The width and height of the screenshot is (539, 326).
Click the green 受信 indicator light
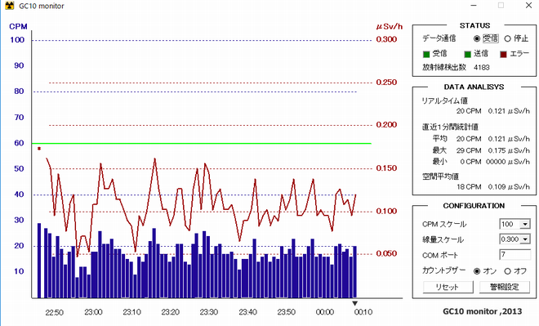click(x=426, y=54)
